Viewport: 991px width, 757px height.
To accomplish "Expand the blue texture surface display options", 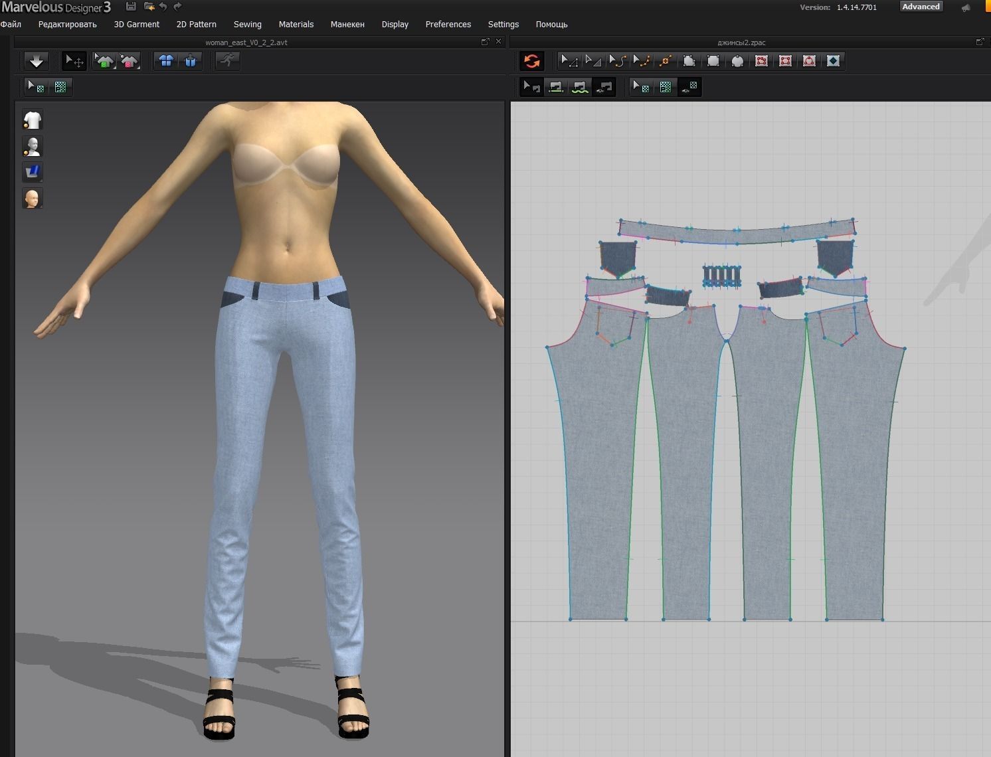I will pos(33,172).
